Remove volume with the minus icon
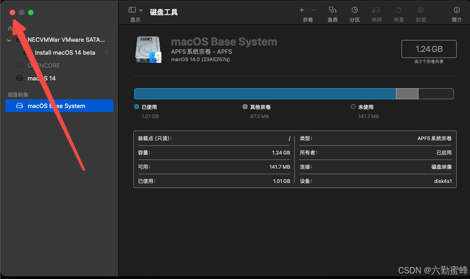Screen dimensions: 470x279 [314, 10]
